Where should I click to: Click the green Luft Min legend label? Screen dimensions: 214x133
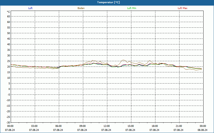click(x=132, y=8)
